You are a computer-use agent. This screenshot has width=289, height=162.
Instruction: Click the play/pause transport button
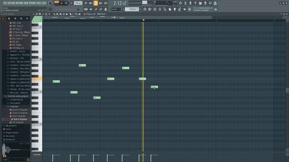click(x=61, y=3)
